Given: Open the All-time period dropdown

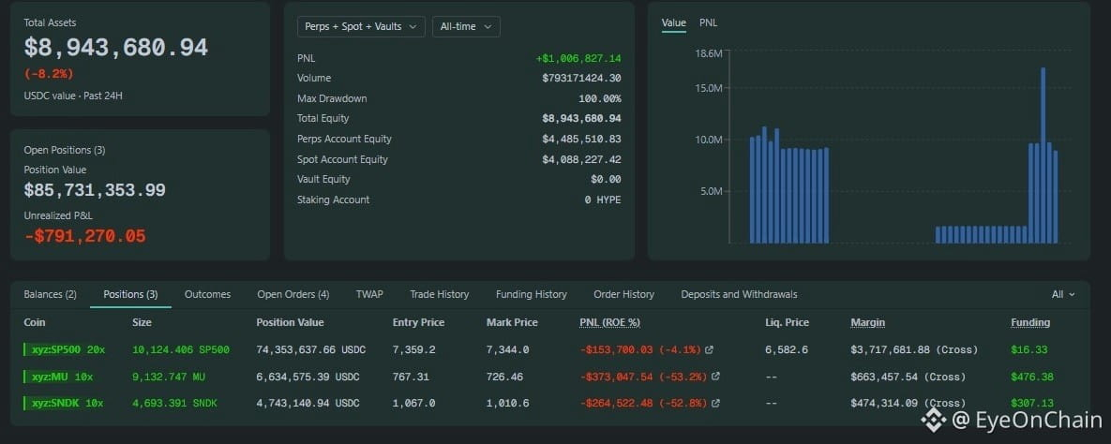Looking at the screenshot, I should (x=466, y=27).
